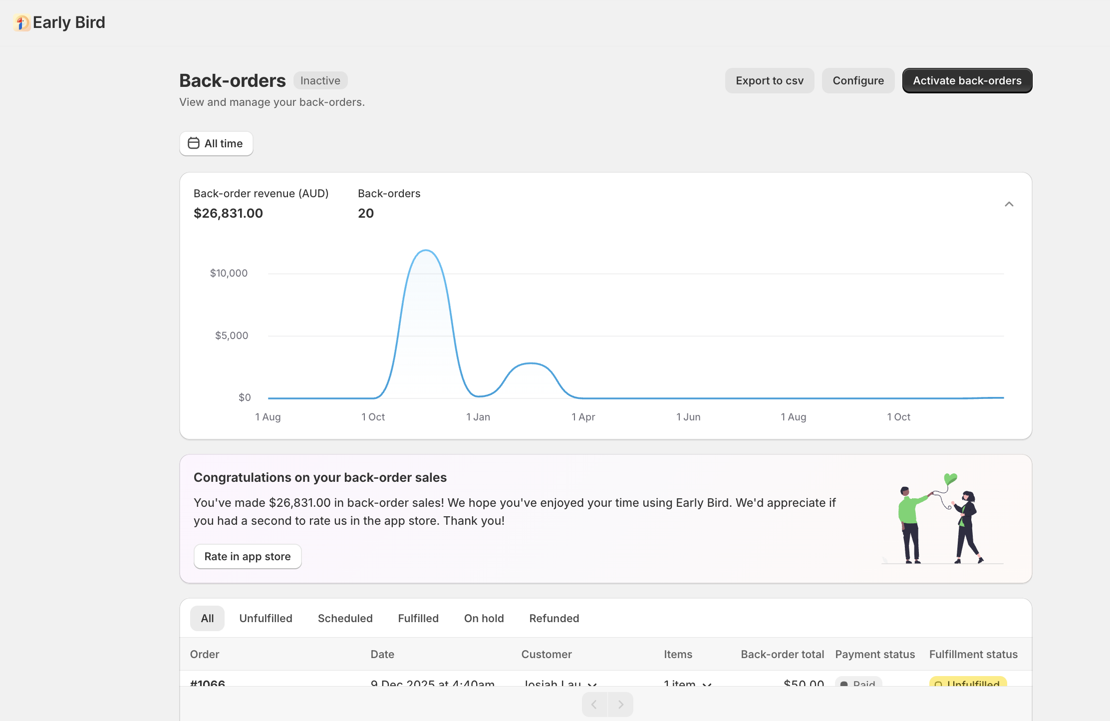Screen dimensions: 1110x721
Task: Click the calendar icon on the date filter
Action: (194, 143)
